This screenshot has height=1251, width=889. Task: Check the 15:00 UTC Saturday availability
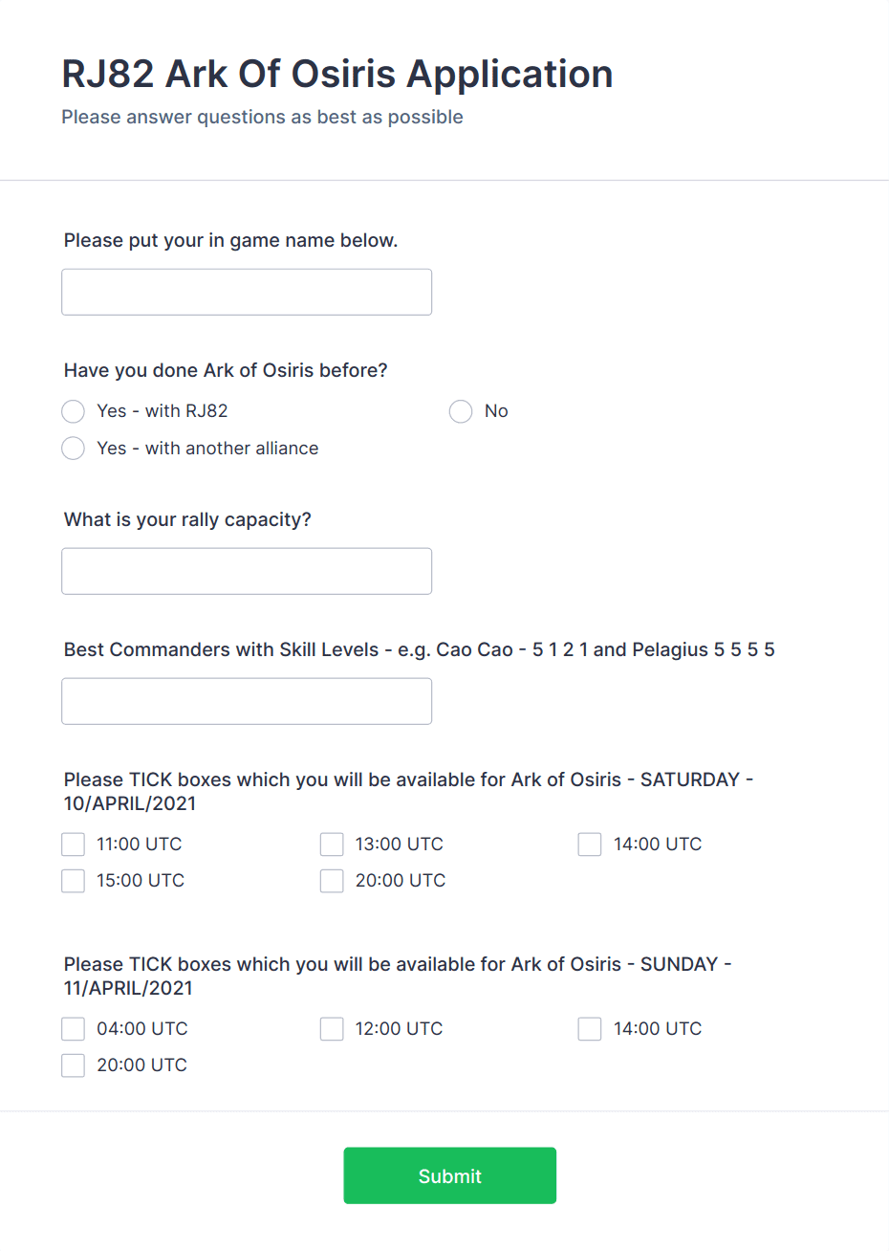tap(73, 880)
